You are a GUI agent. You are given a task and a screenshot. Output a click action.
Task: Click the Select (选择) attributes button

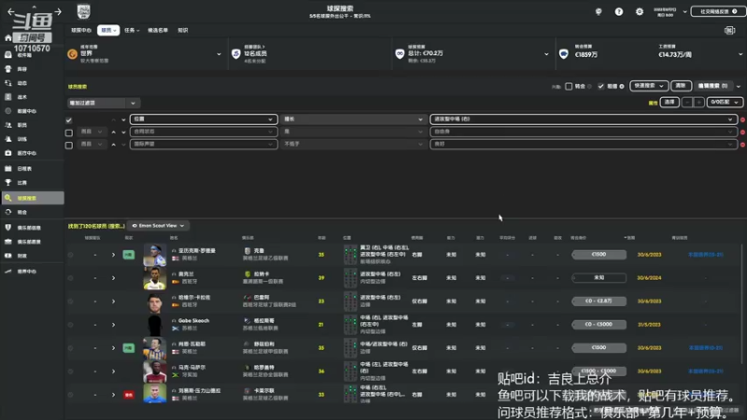(669, 103)
